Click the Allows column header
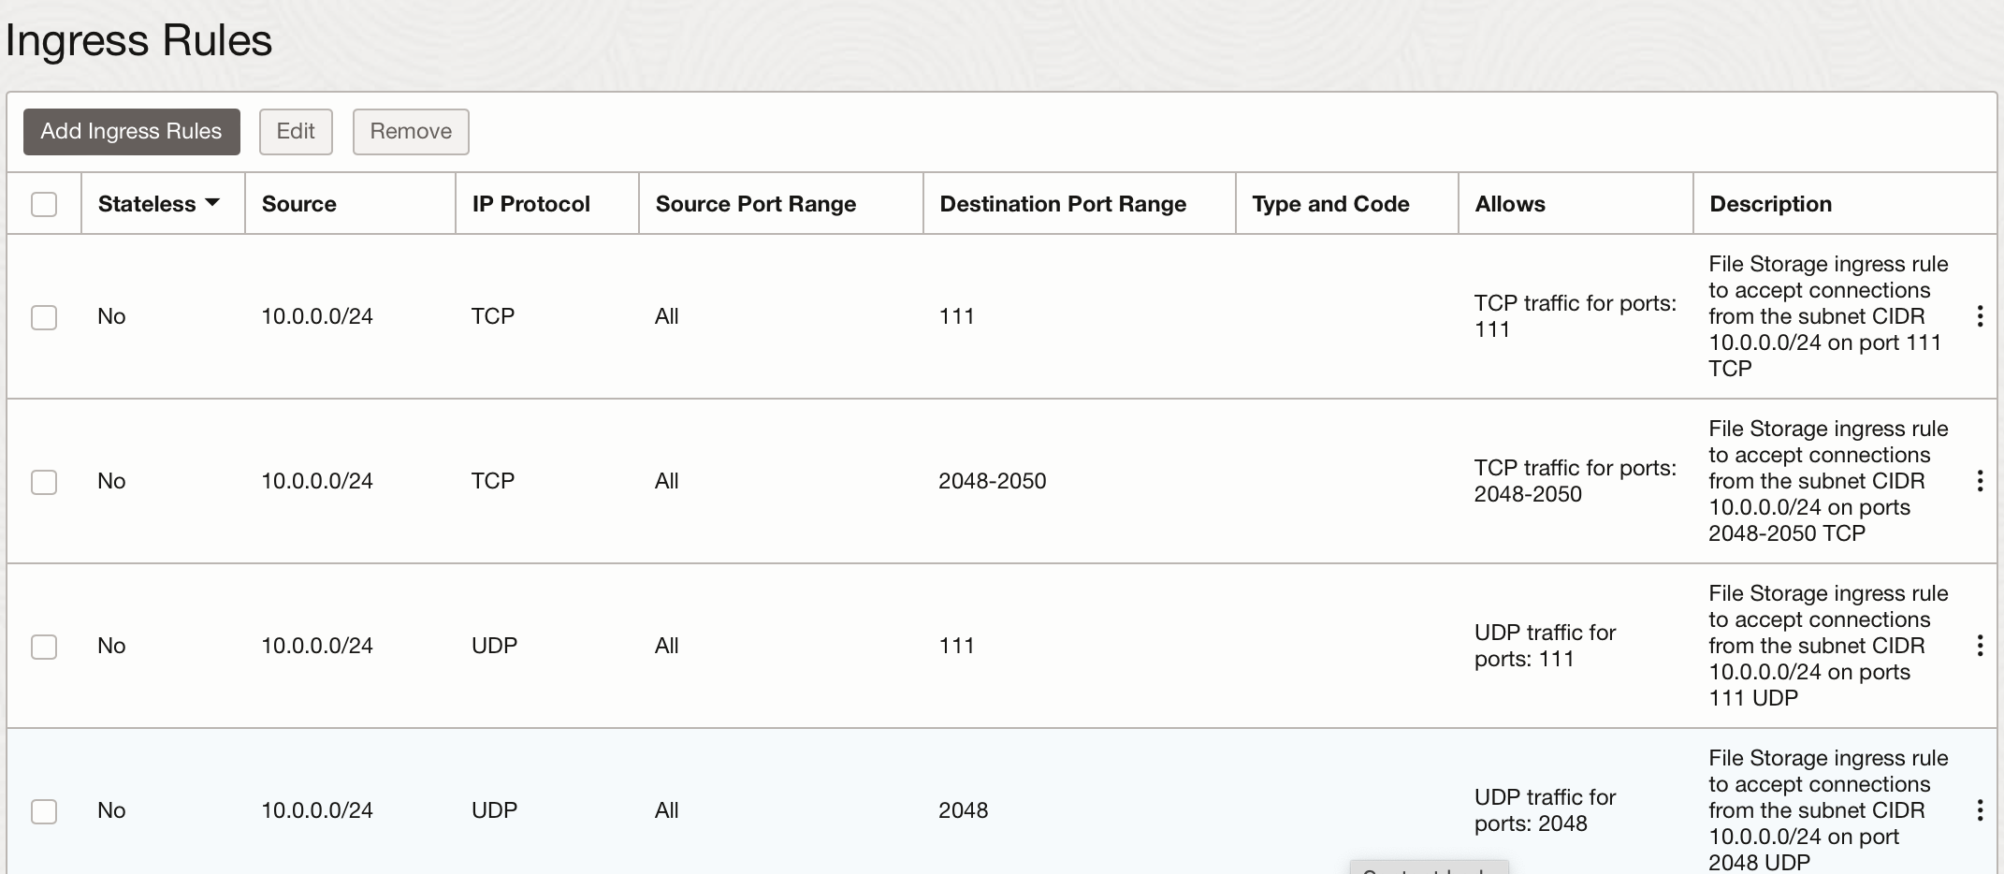Image resolution: width=2004 pixels, height=874 pixels. pyautogui.click(x=1509, y=203)
